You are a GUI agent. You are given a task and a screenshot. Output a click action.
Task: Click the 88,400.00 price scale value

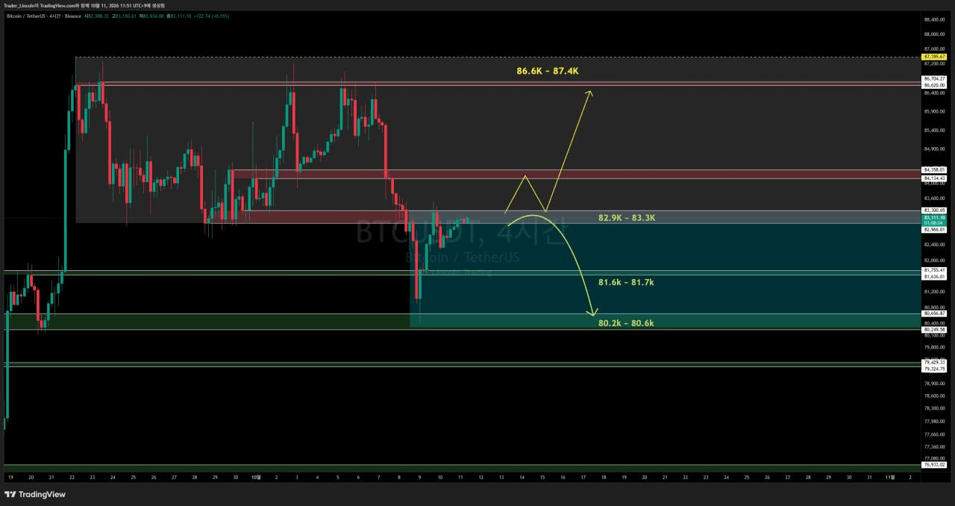click(936, 19)
